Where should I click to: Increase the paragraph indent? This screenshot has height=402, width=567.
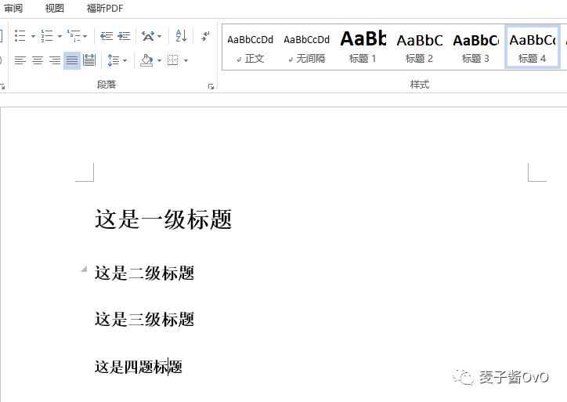(x=124, y=36)
